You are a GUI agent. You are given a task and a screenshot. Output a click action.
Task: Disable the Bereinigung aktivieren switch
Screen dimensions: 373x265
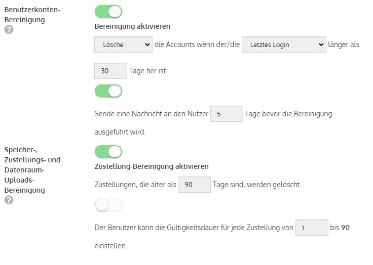point(108,12)
